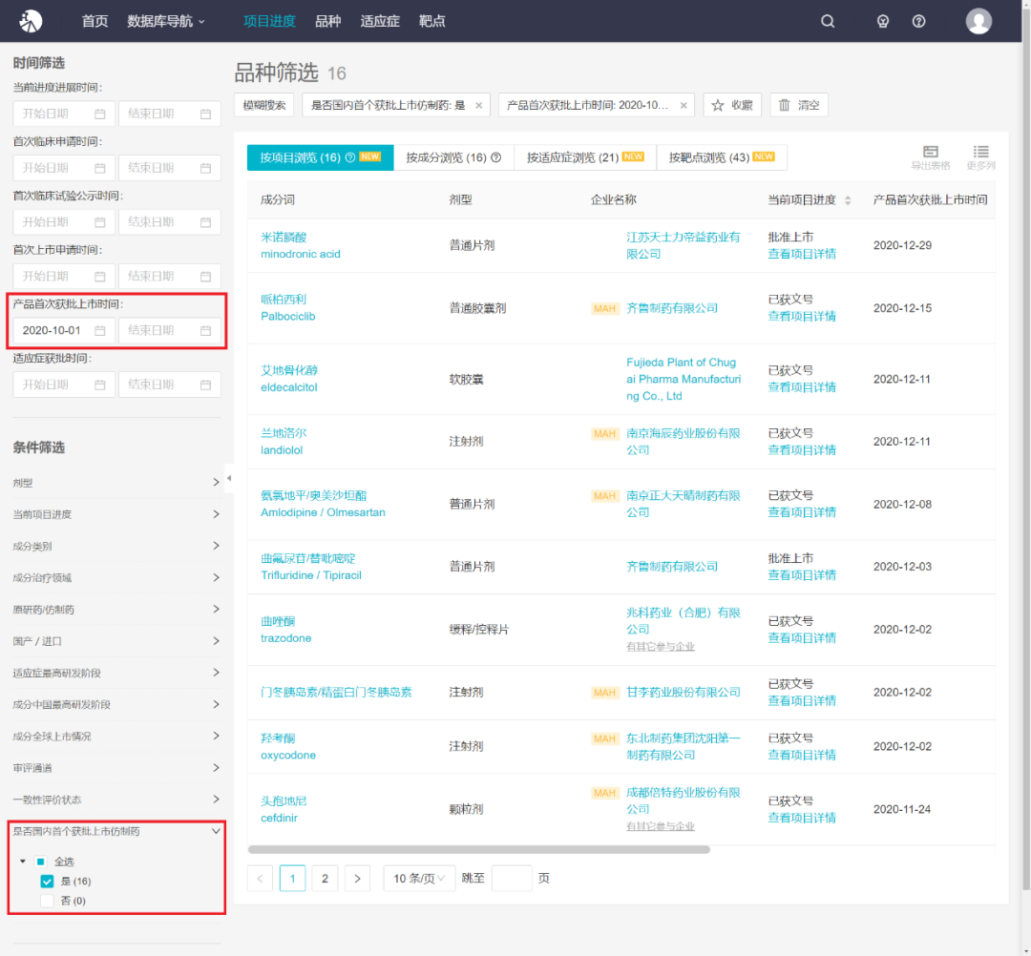Open the user avatar menu

click(x=978, y=21)
